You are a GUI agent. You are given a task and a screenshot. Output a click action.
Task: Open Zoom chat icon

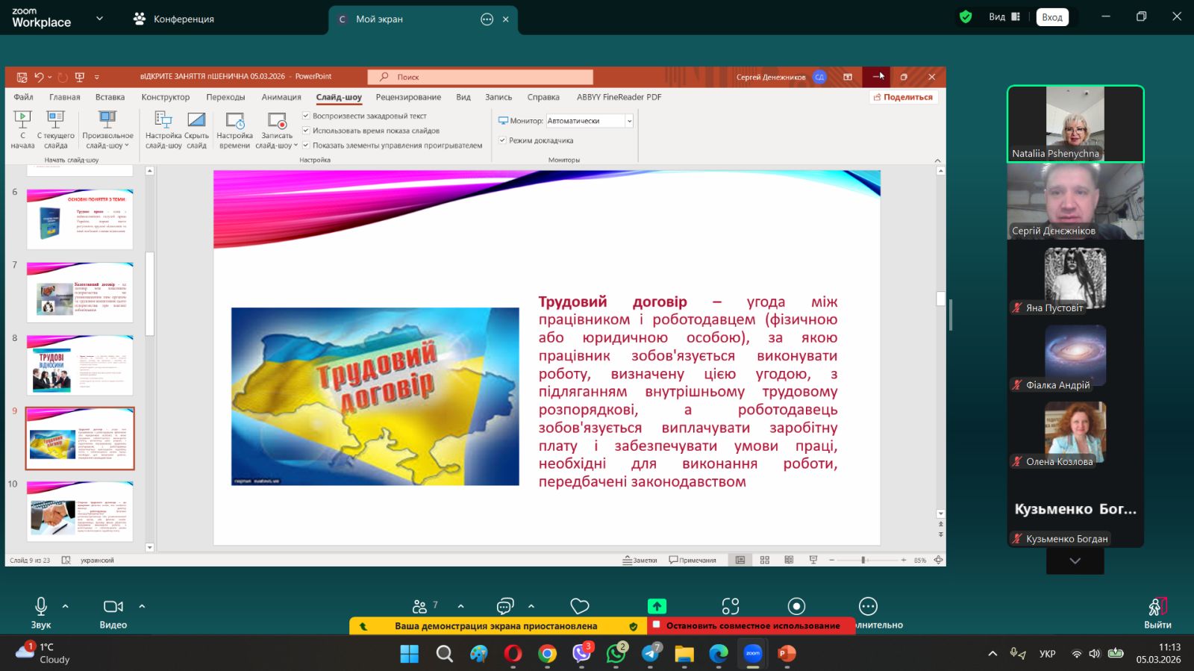point(505,607)
